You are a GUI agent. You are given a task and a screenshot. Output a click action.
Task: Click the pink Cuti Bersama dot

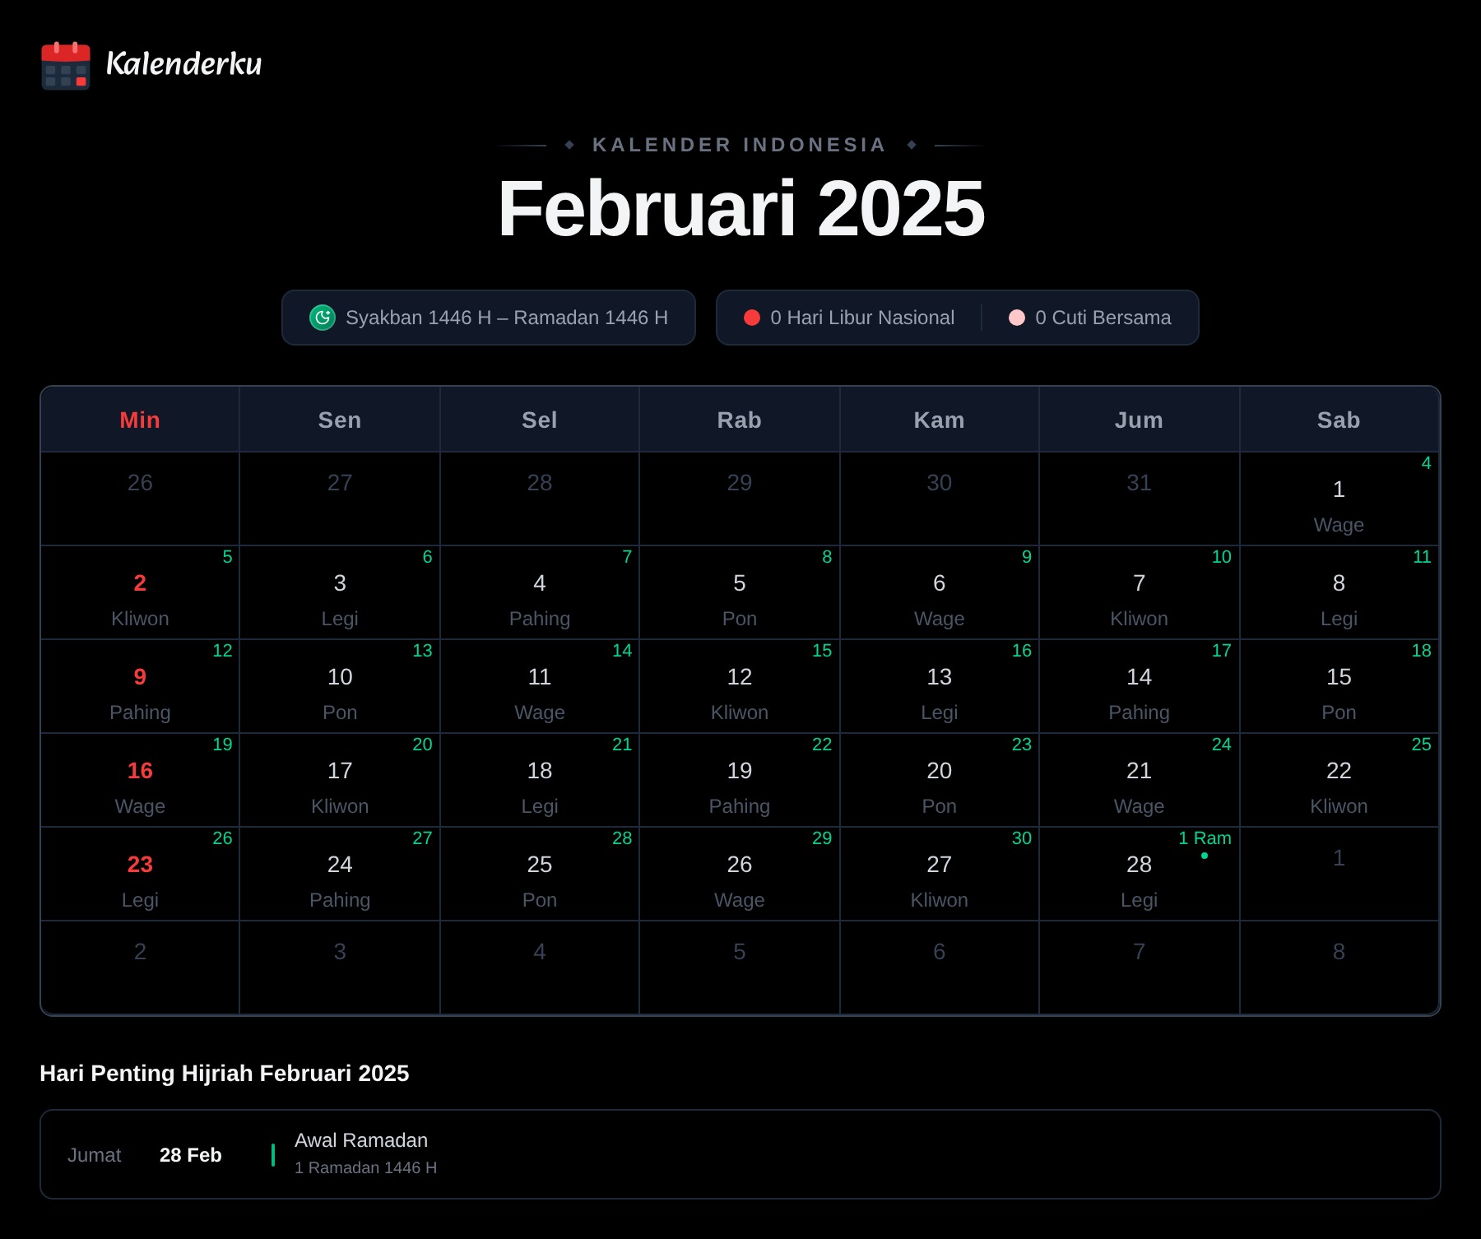pyautogui.click(x=1017, y=318)
